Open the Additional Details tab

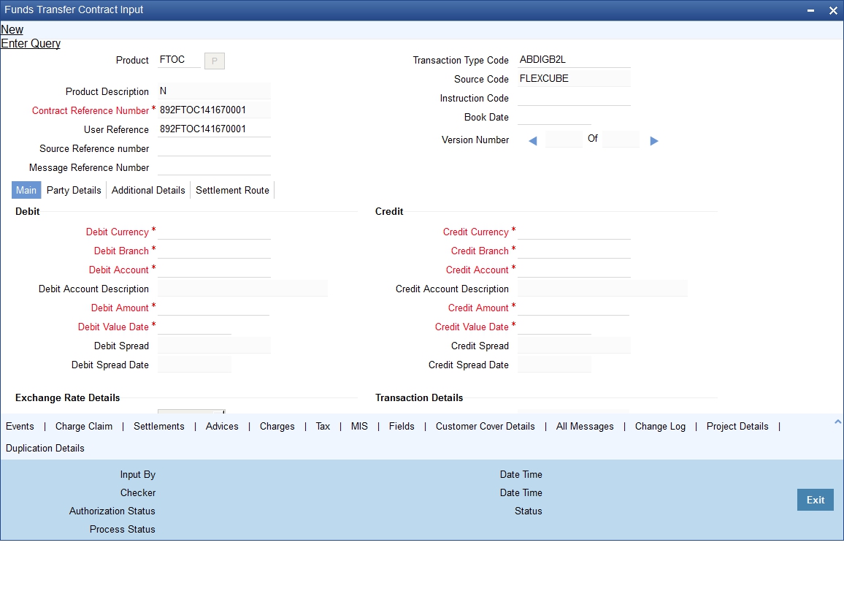click(x=148, y=190)
